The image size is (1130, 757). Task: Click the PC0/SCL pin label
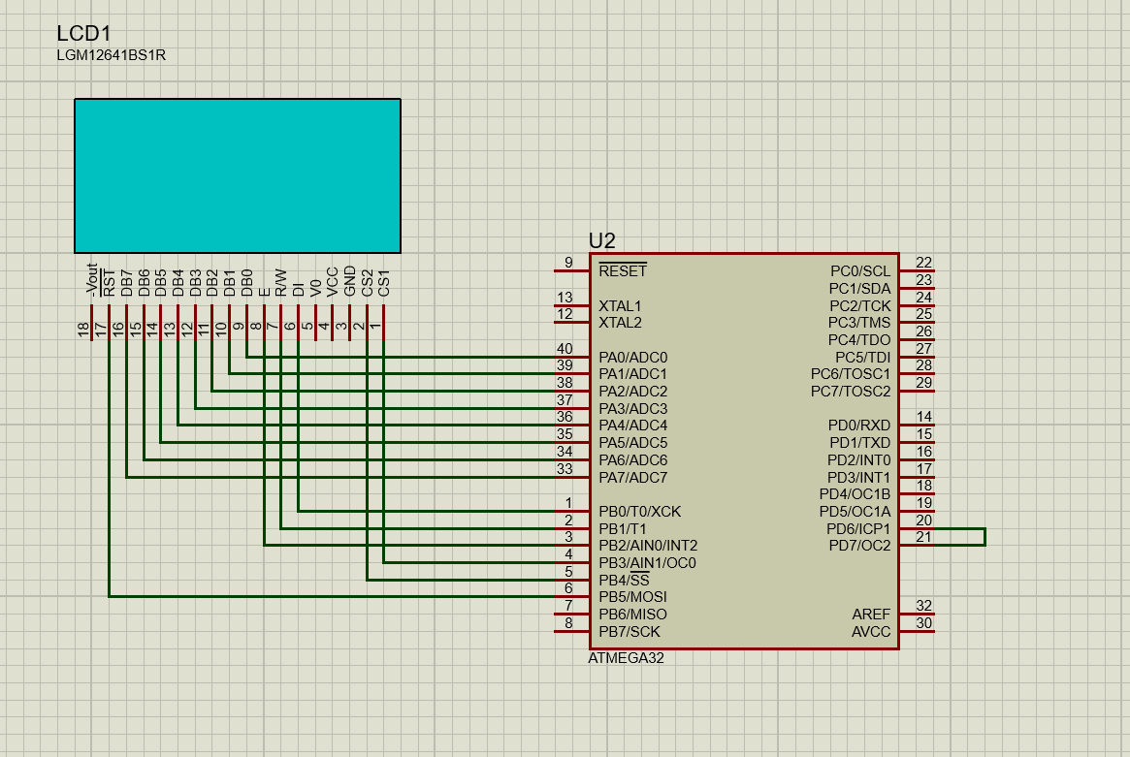[x=860, y=270]
